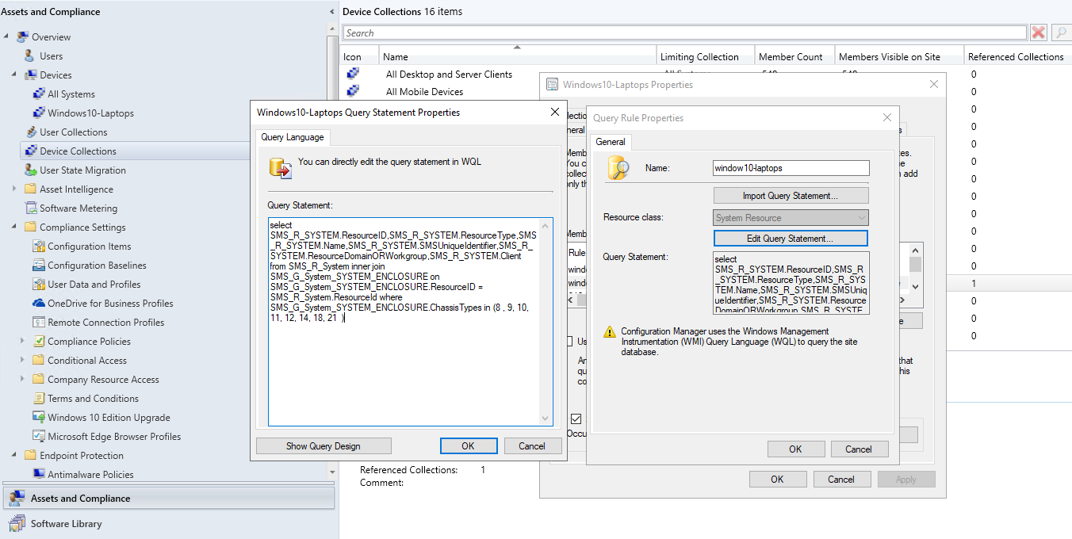Uncheck the schedule 'Occurs' checkbox
The image size is (1072, 539).
tap(576, 419)
